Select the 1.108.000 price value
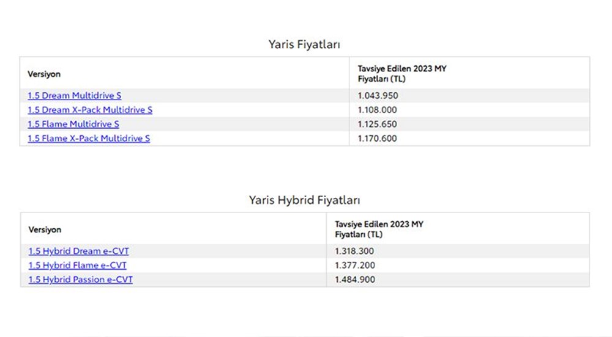The width and height of the screenshot is (612, 337). coord(377,110)
